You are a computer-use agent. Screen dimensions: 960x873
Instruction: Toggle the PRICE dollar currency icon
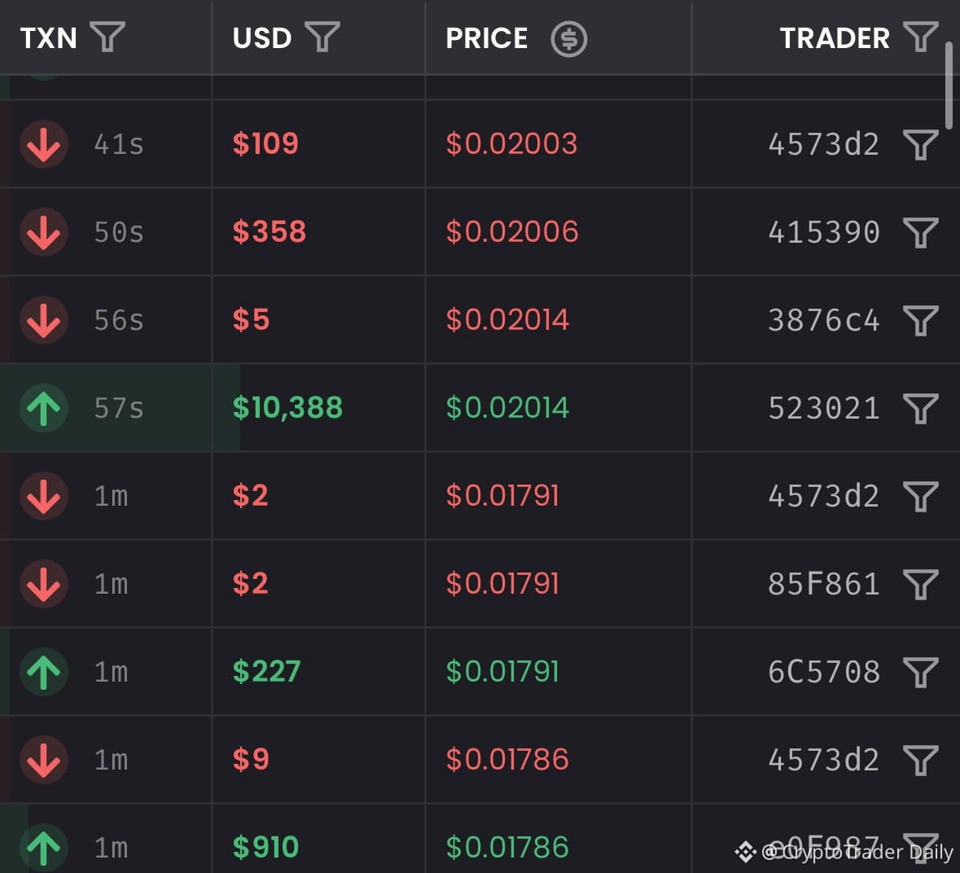[569, 39]
